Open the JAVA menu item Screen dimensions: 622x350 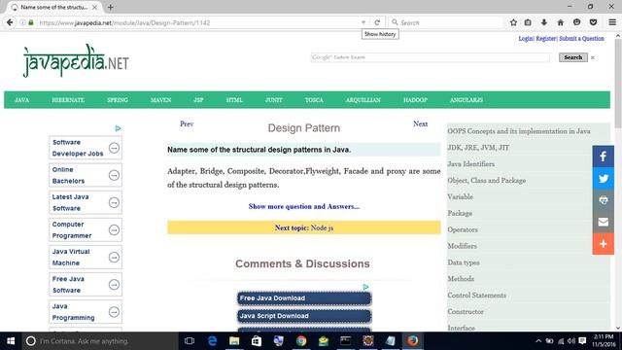click(x=21, y=100)
